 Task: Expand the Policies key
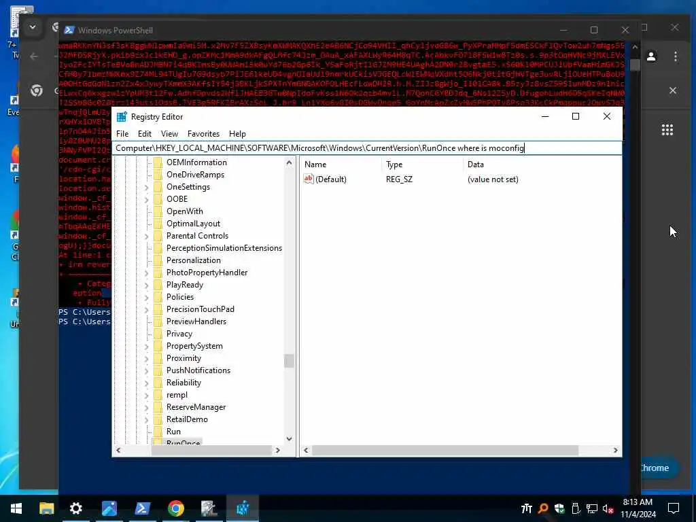coord(147,298)
